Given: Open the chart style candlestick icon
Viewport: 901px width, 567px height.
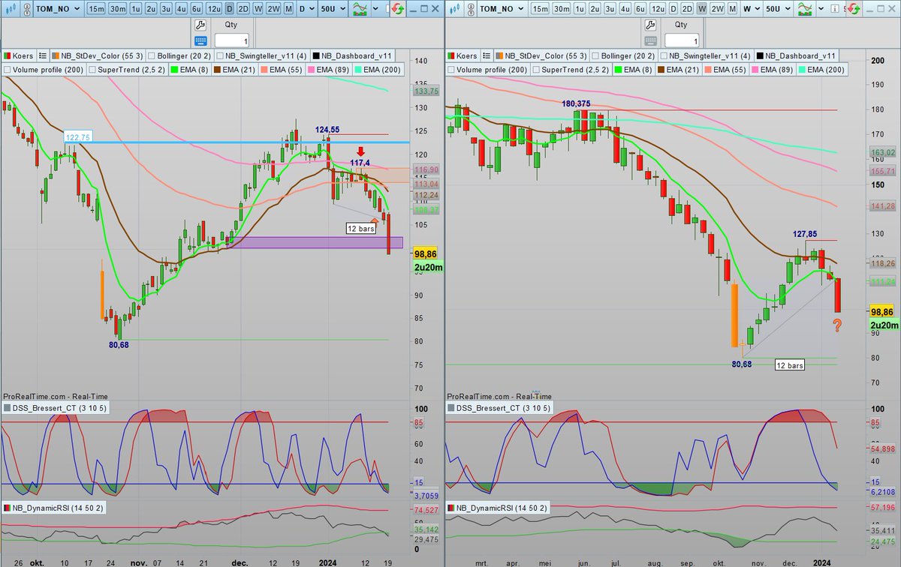Looking at the screenshot, I should (359, 7).
